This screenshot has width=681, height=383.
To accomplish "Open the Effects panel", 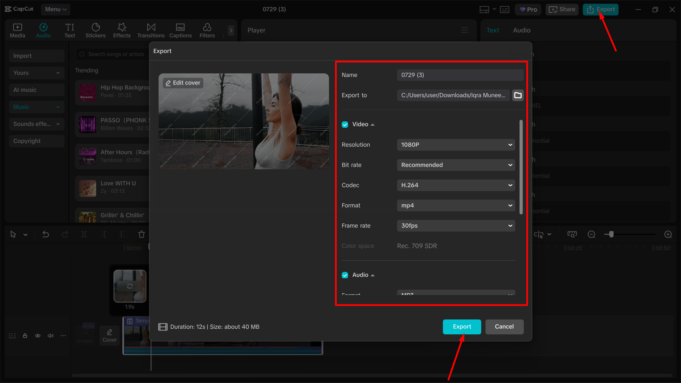I will pos(122,30).
